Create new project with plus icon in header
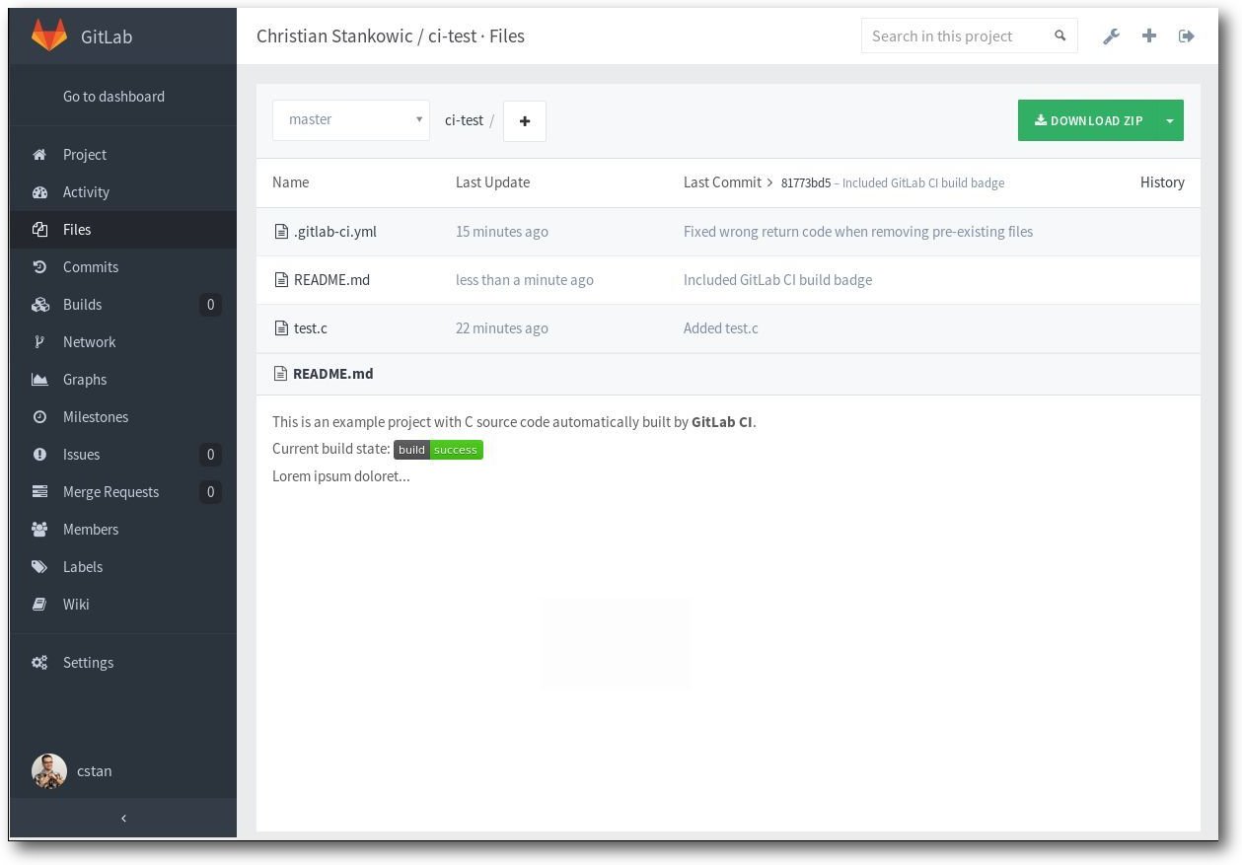1242x865 pixels. 1149,36
